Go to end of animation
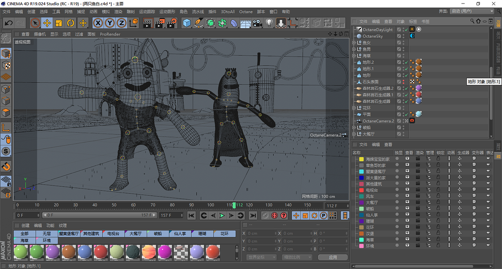 tap(253, 215)
